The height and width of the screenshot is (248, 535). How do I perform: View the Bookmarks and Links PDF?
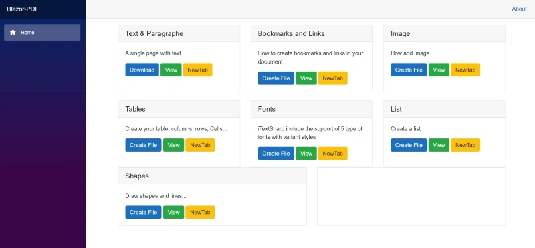306,78
